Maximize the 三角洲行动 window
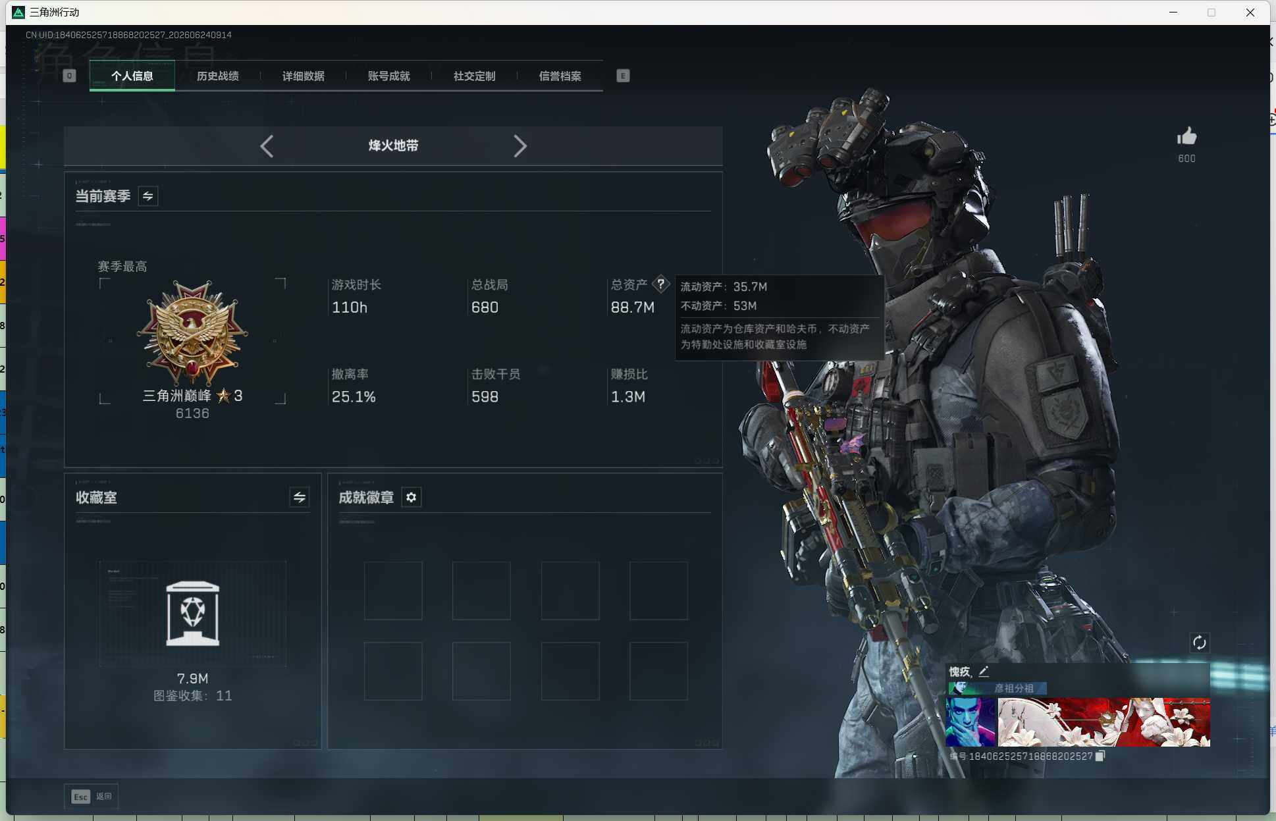The image size is (1276, 821). [x=1211, y=13]
